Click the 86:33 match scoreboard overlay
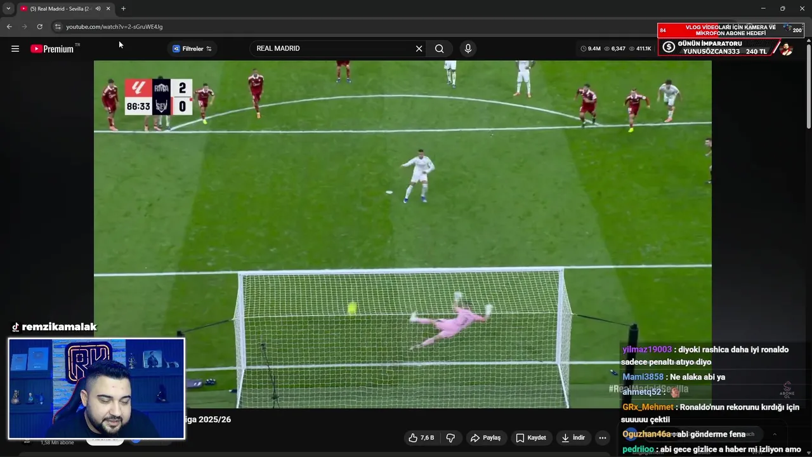 point(159,97)
